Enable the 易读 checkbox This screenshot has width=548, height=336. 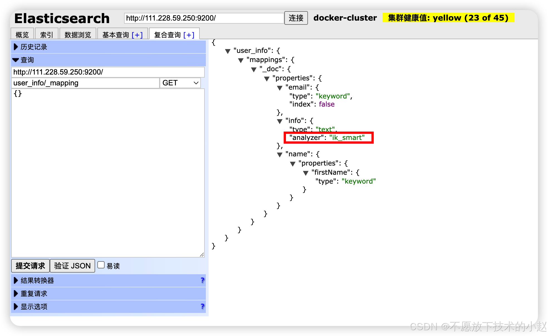click(101, 265)
